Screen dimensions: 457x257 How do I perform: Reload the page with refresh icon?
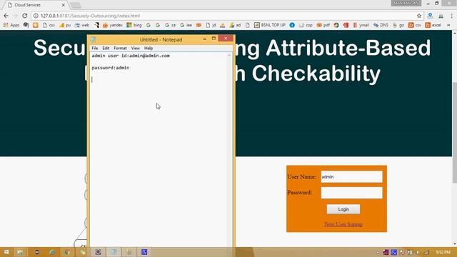pyautogui.click(x=25, y=16)
